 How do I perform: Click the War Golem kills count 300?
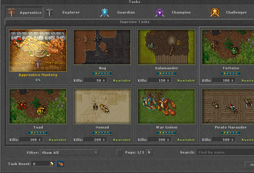162,140
